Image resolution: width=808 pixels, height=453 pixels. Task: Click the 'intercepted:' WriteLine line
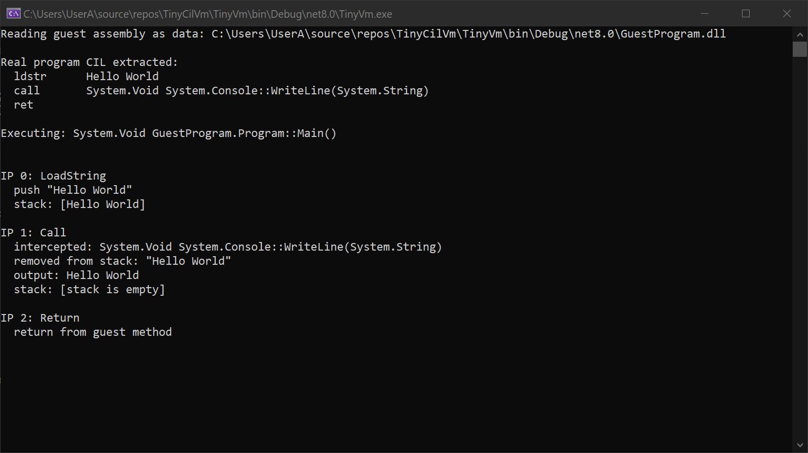tap(228, 247)
